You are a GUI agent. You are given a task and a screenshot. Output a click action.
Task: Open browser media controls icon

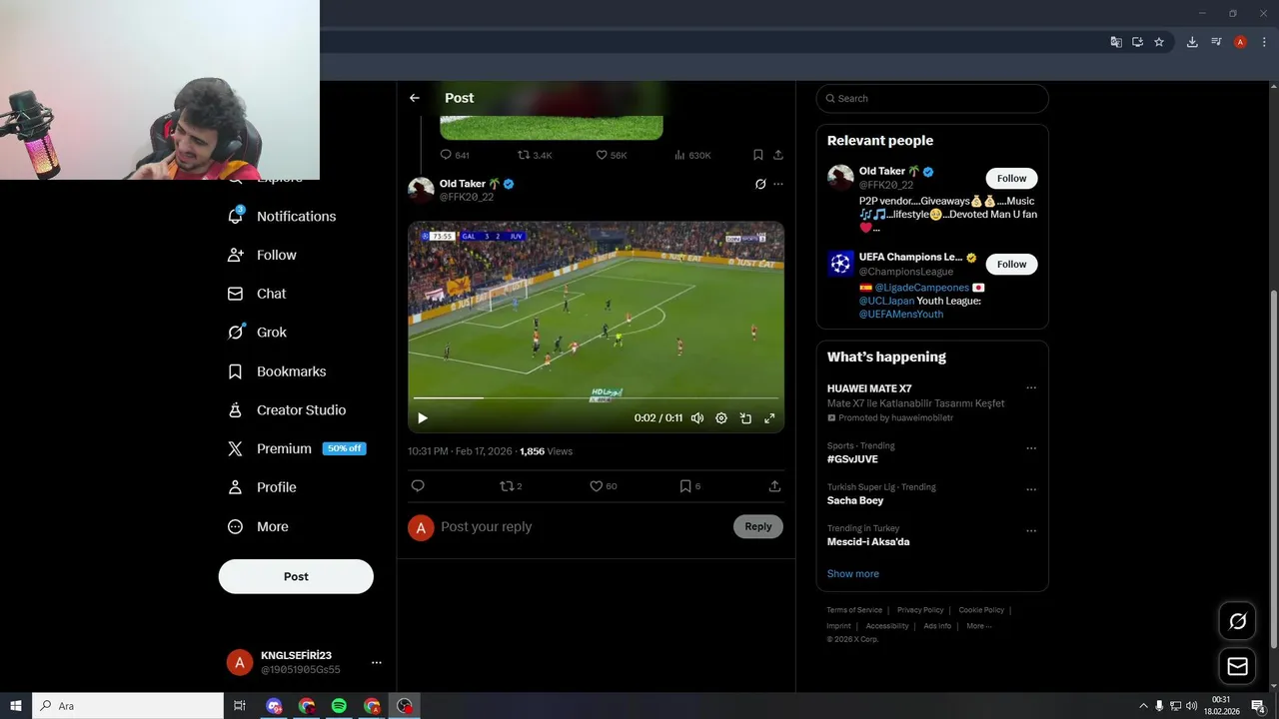(x=1216, y=42)
